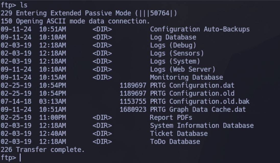Click the file size 1153755

tap(133, 101)
